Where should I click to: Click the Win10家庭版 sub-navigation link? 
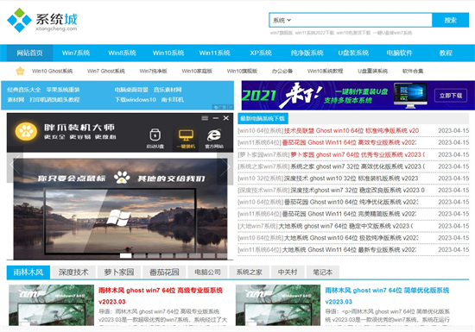coord(197,71)
